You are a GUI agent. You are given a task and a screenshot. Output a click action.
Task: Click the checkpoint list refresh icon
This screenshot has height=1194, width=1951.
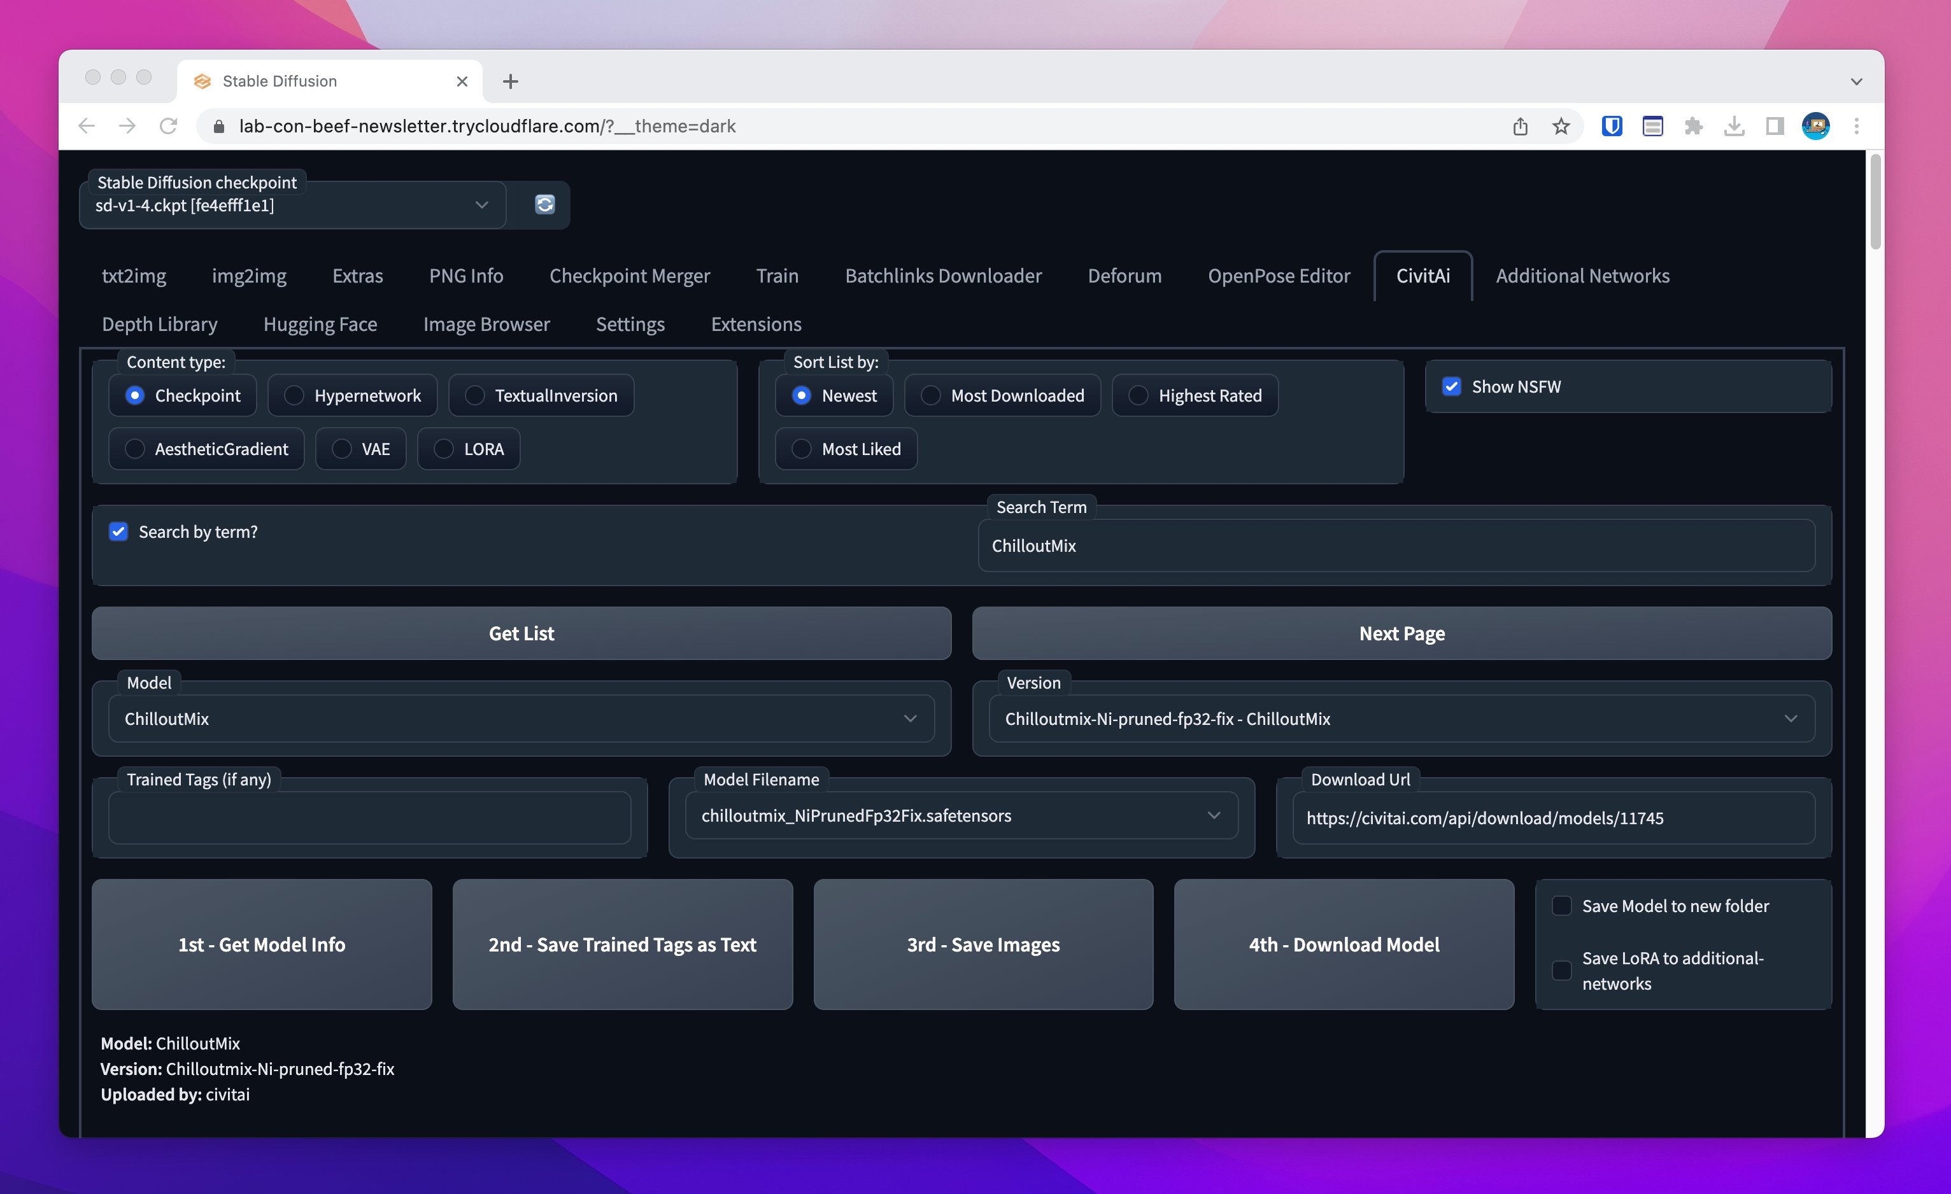pos(545,205)
